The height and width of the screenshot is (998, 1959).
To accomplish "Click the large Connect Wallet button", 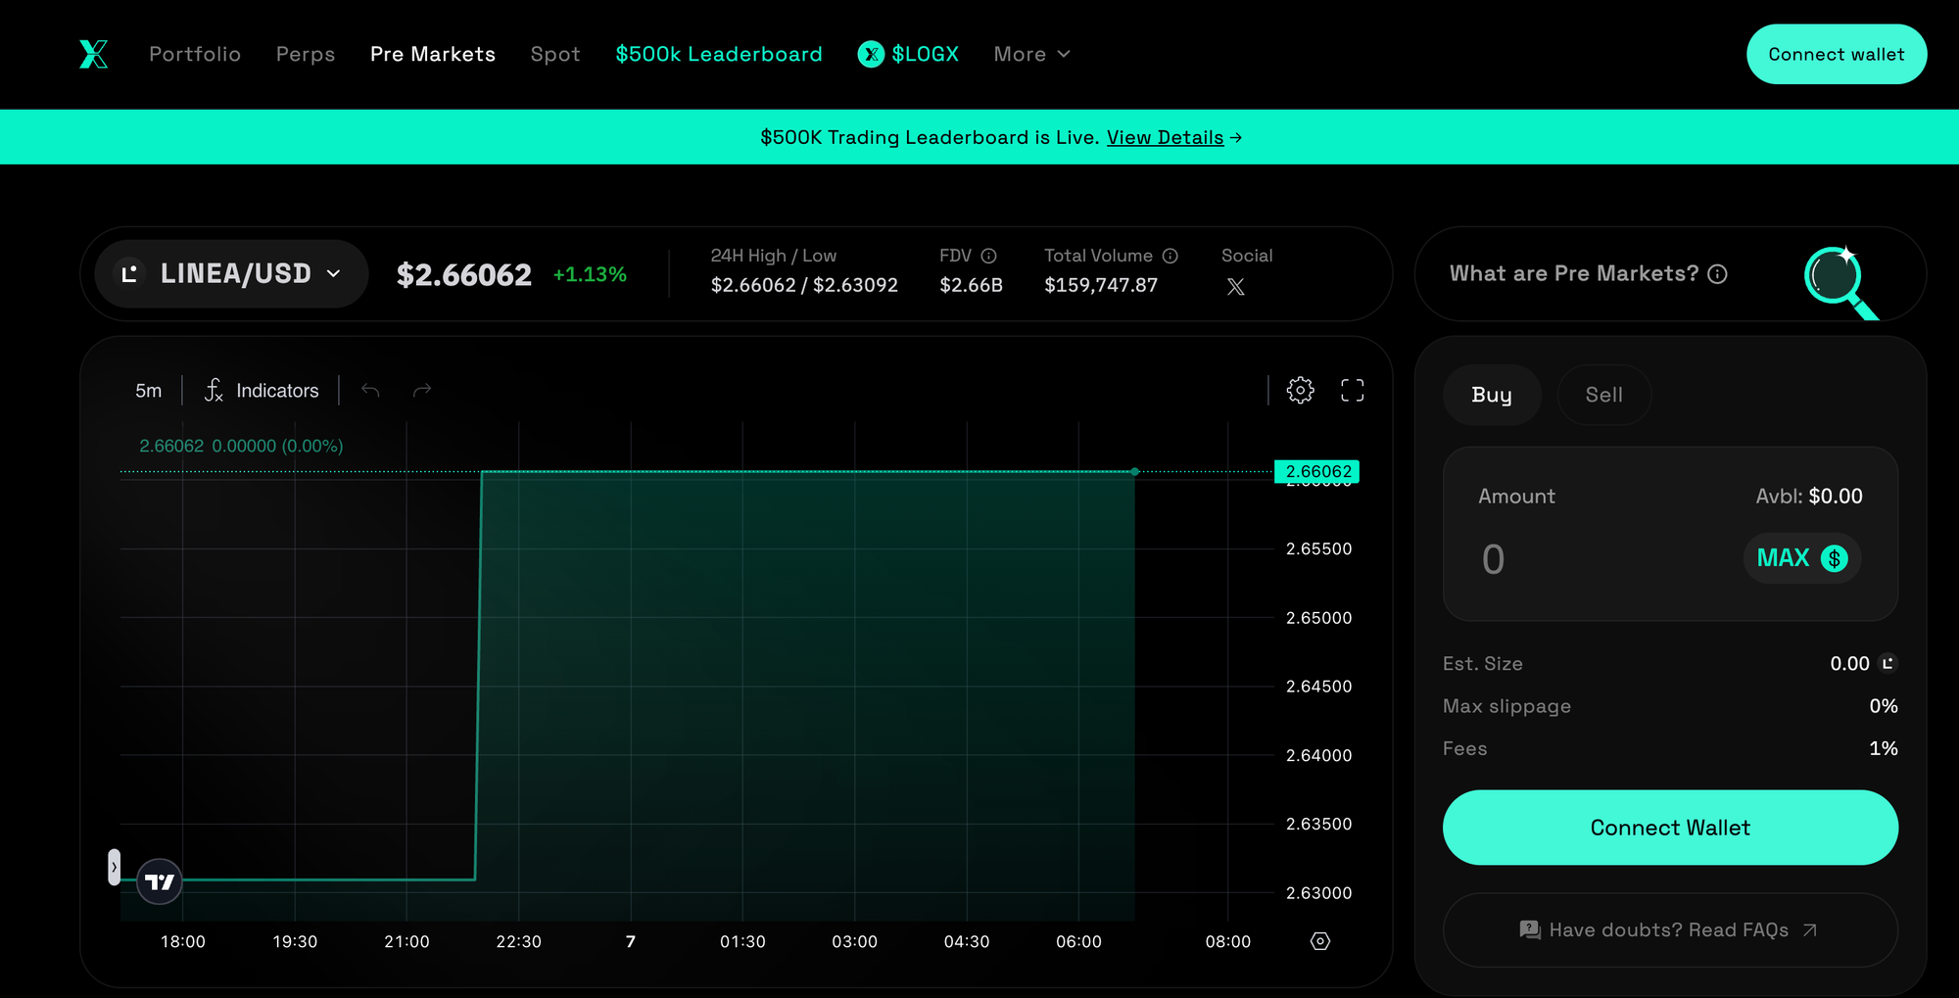I will [1670, 828].
